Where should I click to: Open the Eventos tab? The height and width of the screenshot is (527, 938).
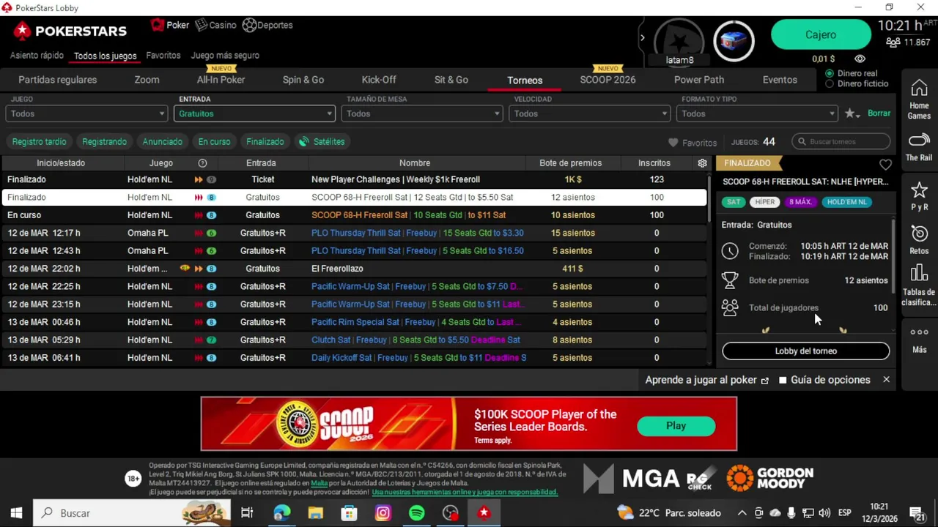tap(780, 80)
